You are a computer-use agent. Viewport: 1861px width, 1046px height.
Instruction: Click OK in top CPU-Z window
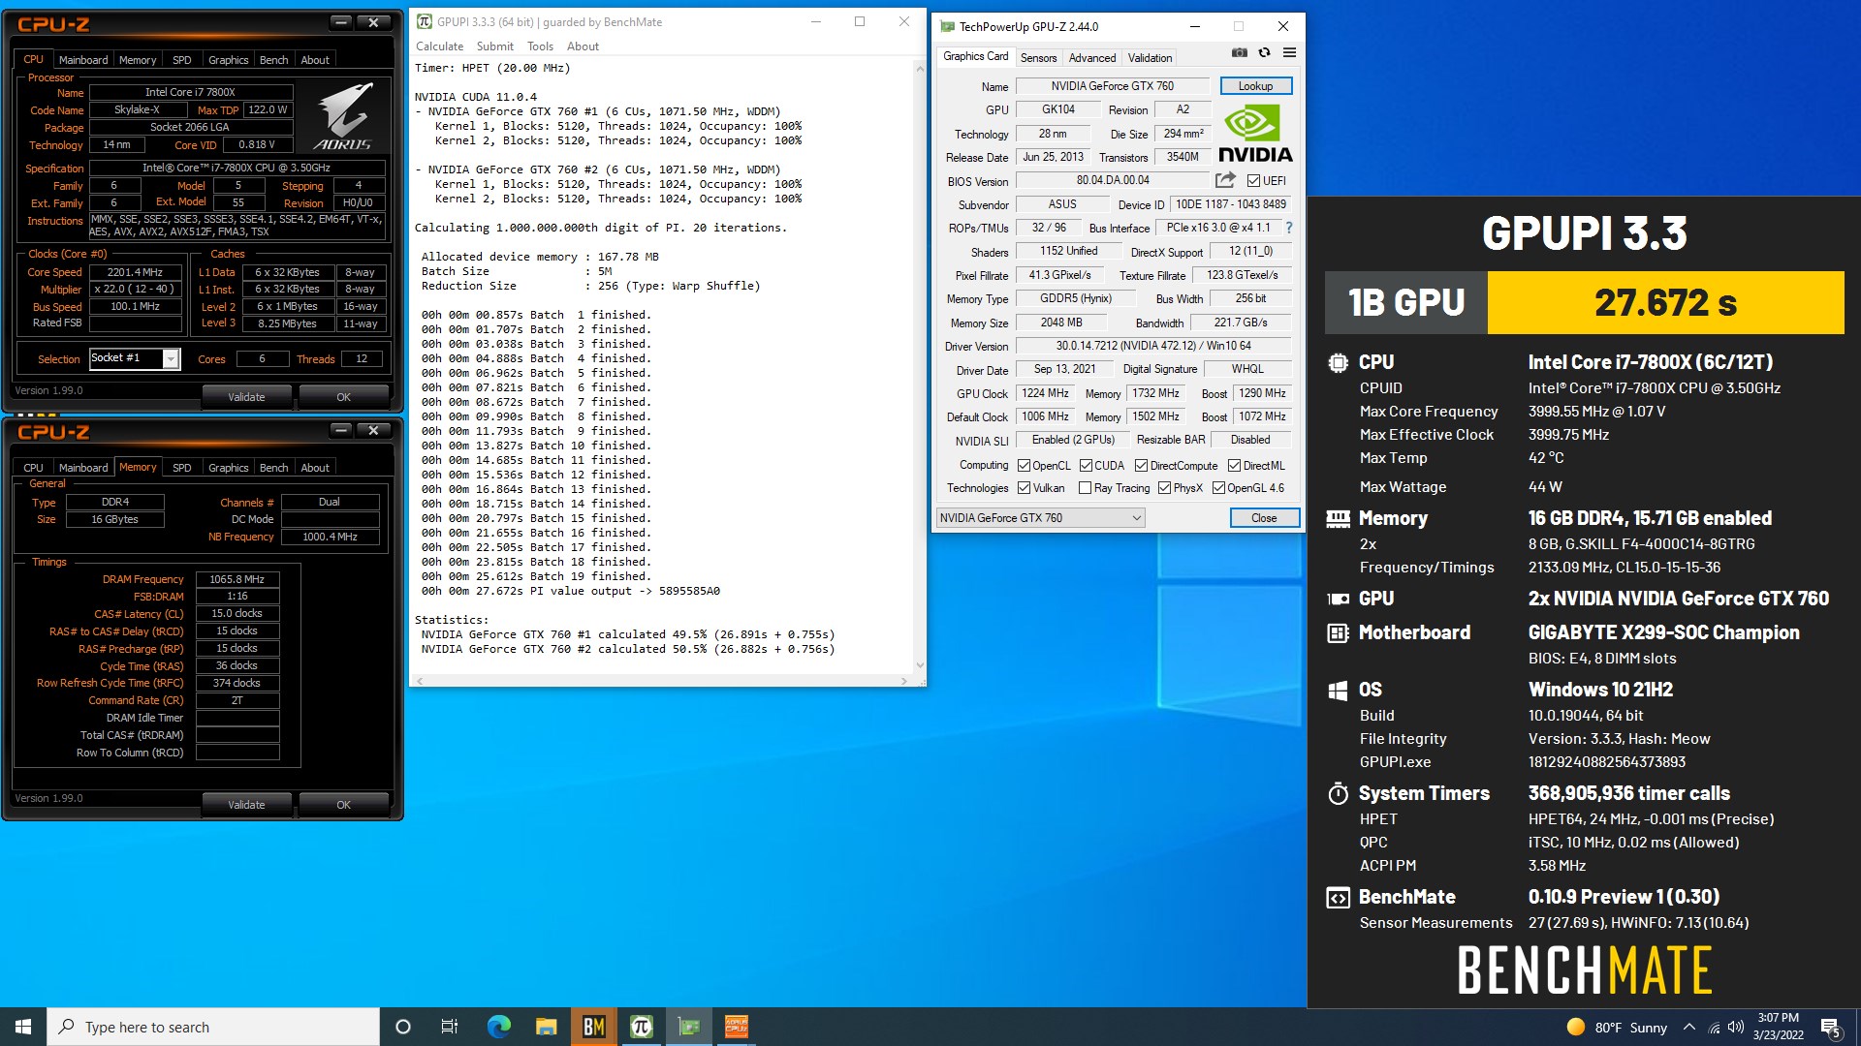click(343, 397)
